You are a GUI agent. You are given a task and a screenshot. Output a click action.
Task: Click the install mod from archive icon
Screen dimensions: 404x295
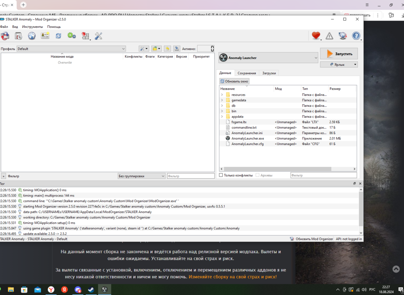[x=5, y=36]
